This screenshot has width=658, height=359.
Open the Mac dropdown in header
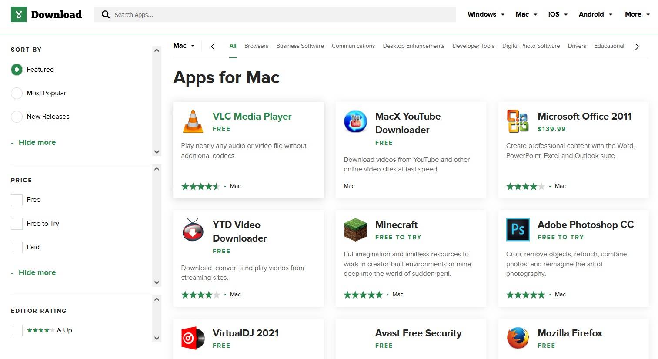click(x=526, y=14)
